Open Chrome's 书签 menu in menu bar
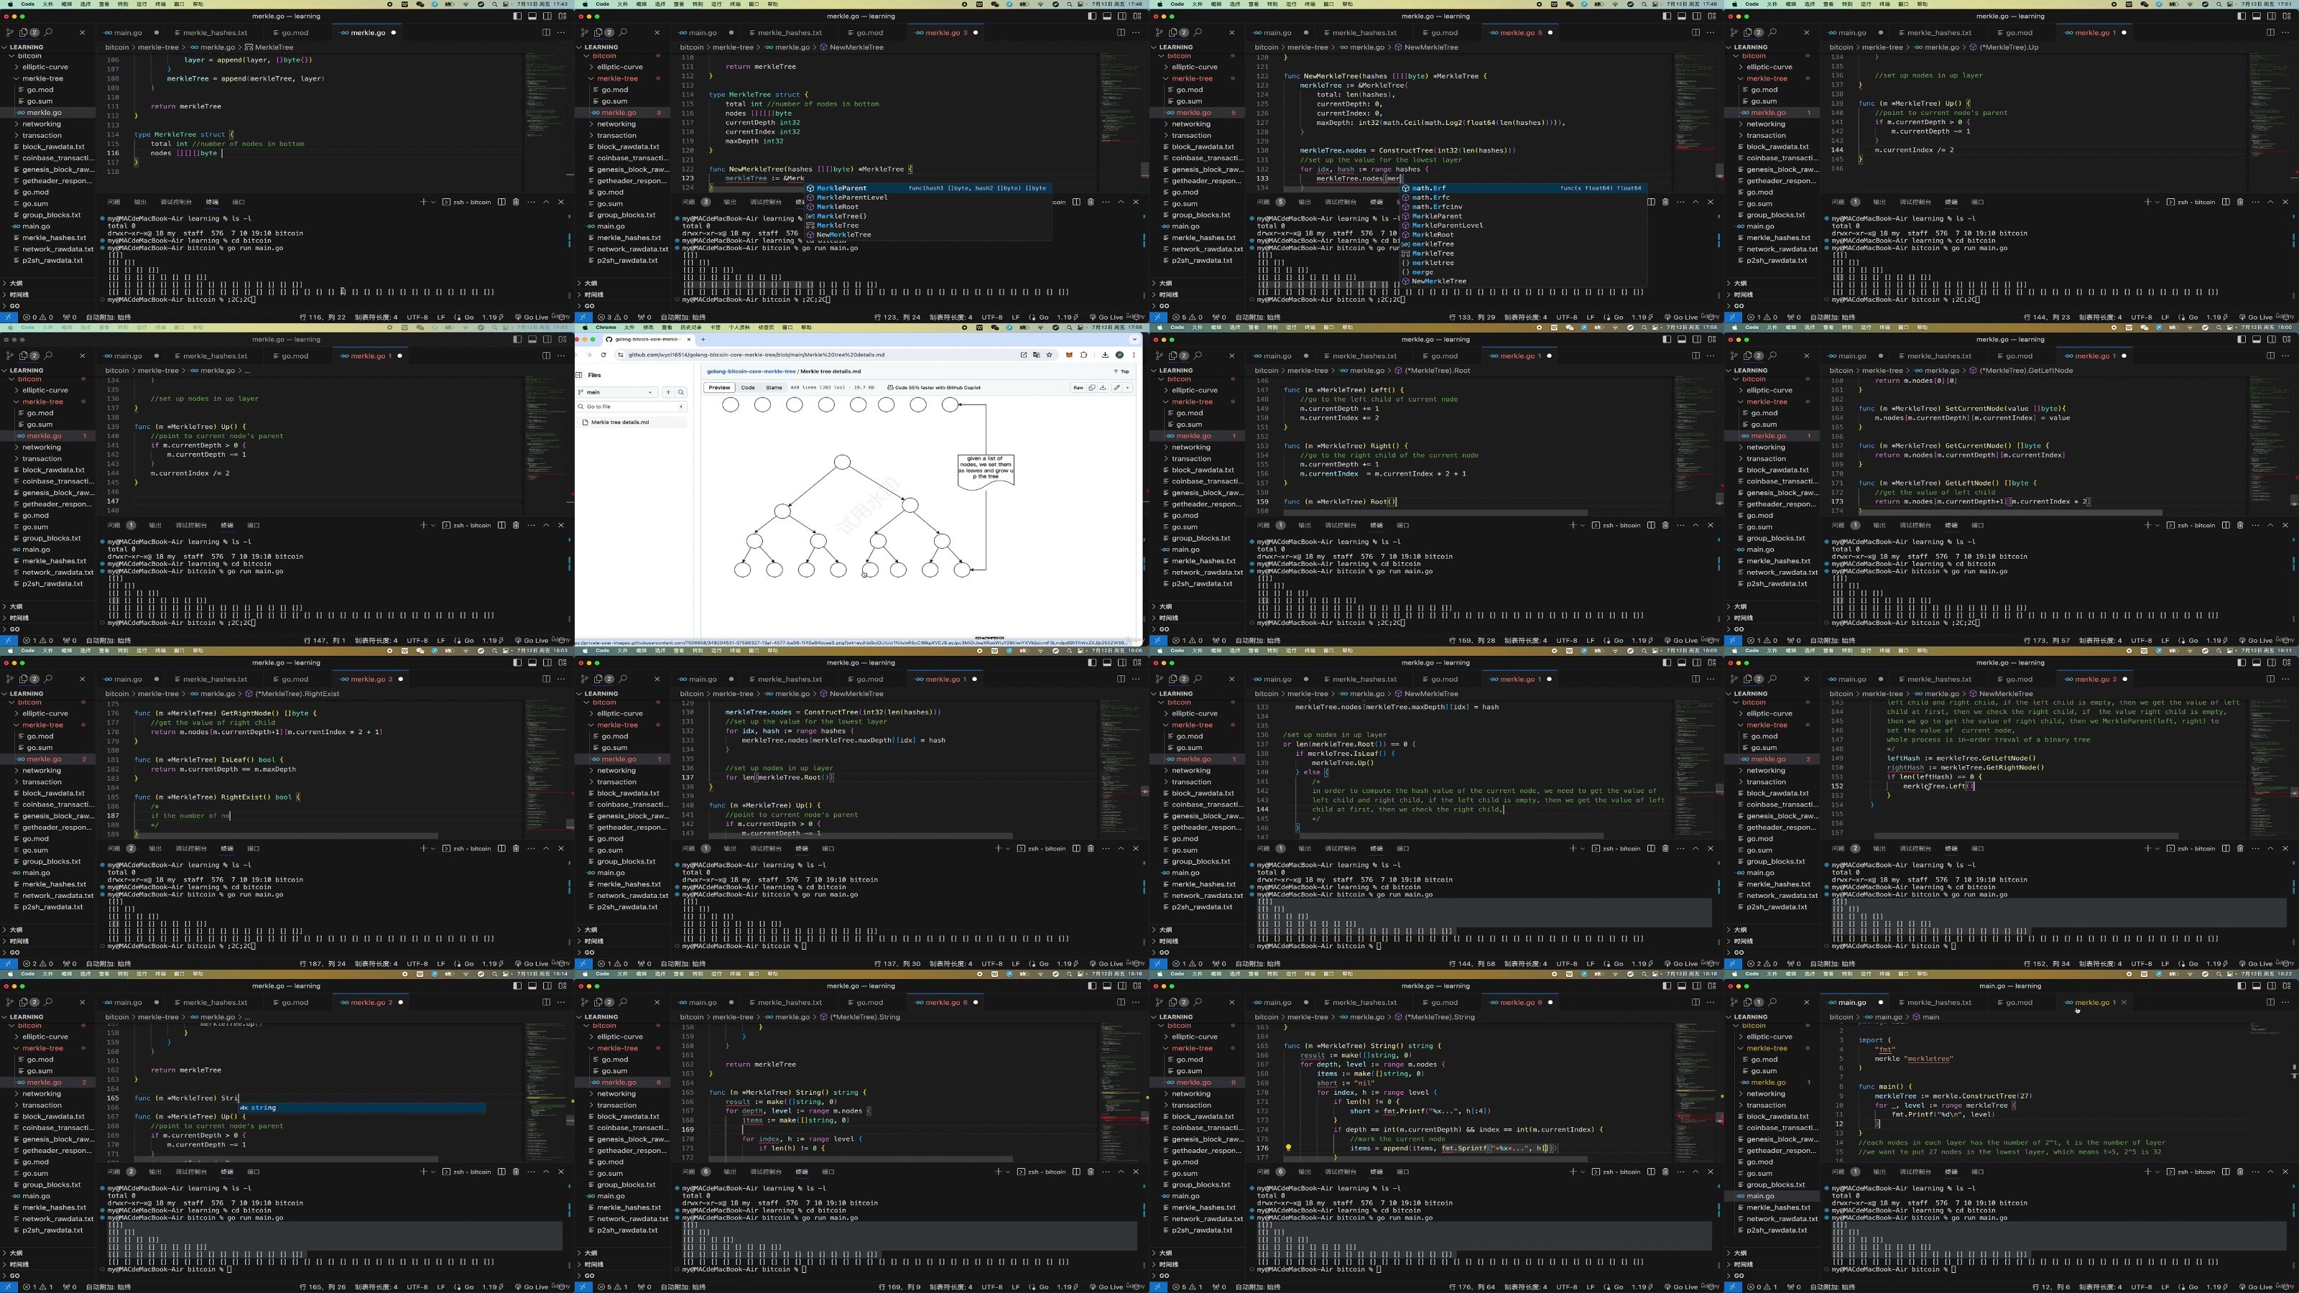The width and height of the screenshot is (2299, 1293). (716, 328)
